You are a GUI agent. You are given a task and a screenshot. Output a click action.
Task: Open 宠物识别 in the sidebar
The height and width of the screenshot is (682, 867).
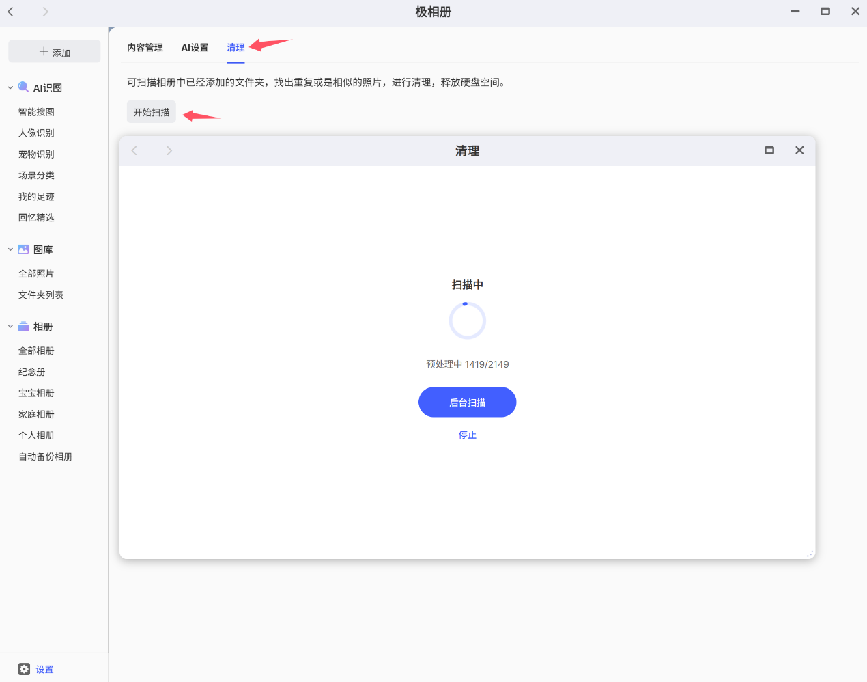pos(36,154)
